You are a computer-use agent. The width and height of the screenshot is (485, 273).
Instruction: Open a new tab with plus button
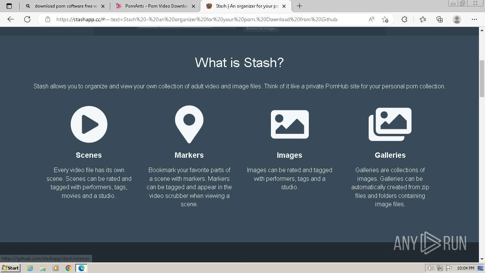coord(299,6)
